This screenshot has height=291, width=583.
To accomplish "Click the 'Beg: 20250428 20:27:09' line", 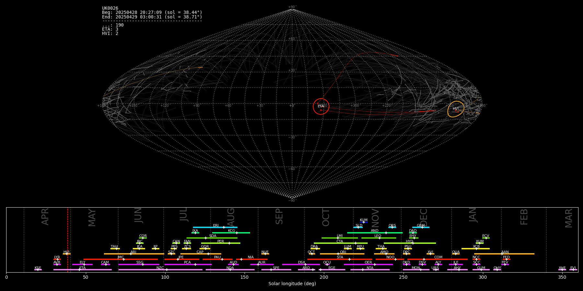I will click(152, 12).
